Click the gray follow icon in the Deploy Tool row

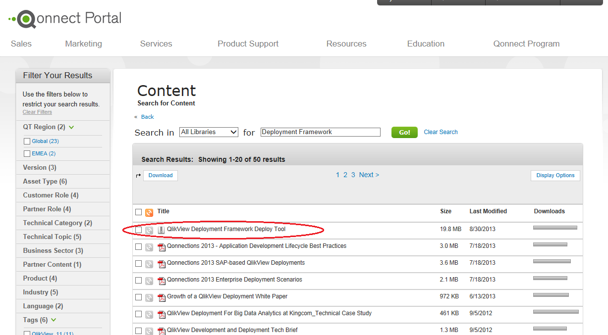tap(149, 230)
